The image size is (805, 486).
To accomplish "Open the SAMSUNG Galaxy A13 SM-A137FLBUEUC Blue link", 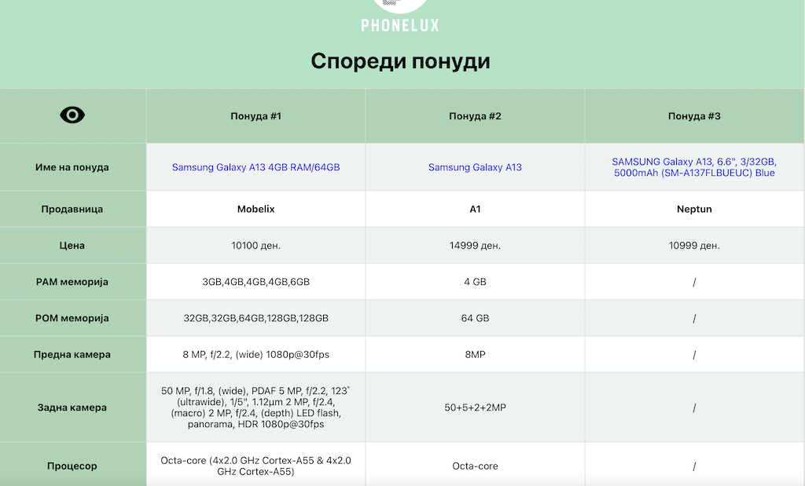I will [x=693, y=167].
